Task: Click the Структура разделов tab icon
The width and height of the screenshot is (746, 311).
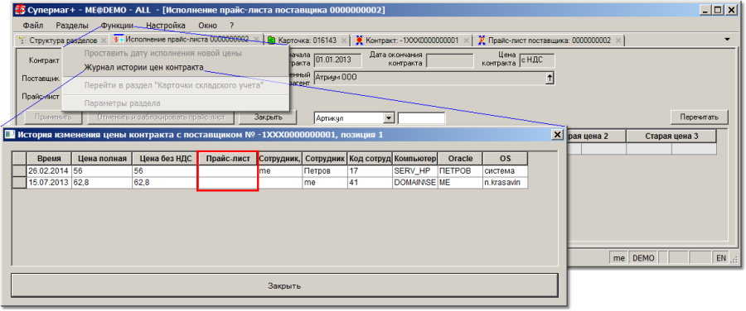Action: pyautogui.click(x=23, y=41)
